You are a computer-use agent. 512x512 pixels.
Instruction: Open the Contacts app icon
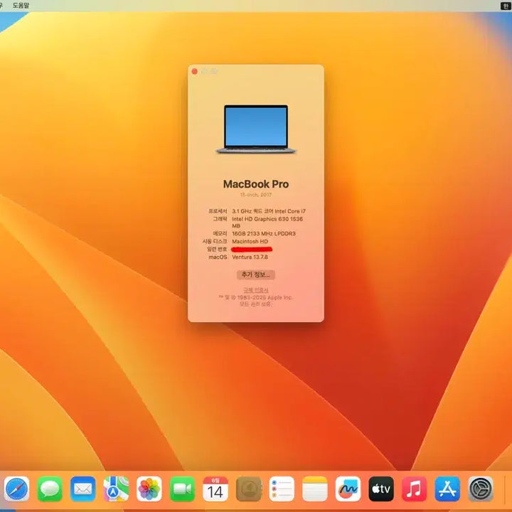pos(249,489)
